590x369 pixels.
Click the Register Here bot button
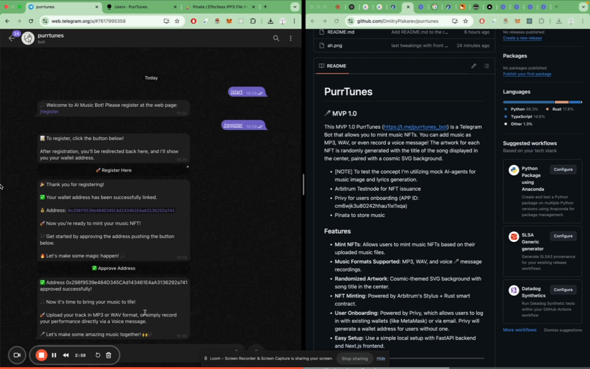click(x=114, y=170)
